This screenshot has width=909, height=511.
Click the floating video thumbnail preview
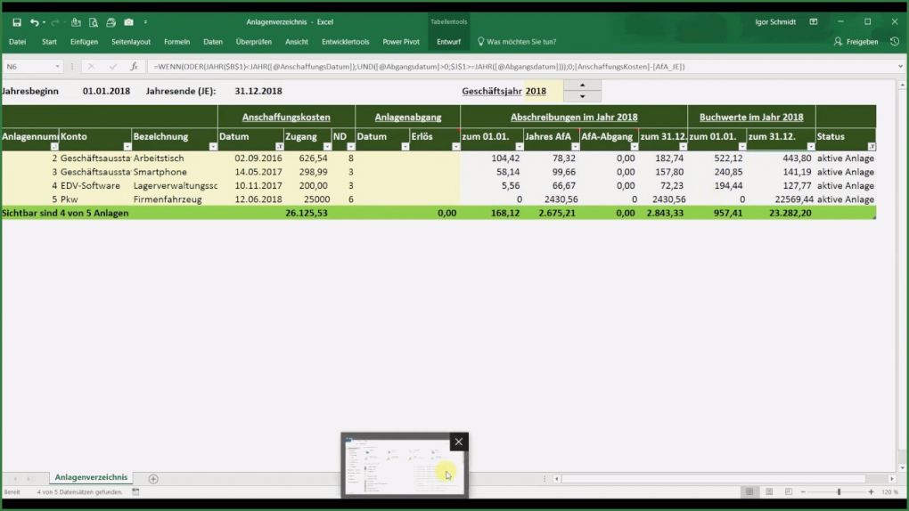[x=404, y=466]
